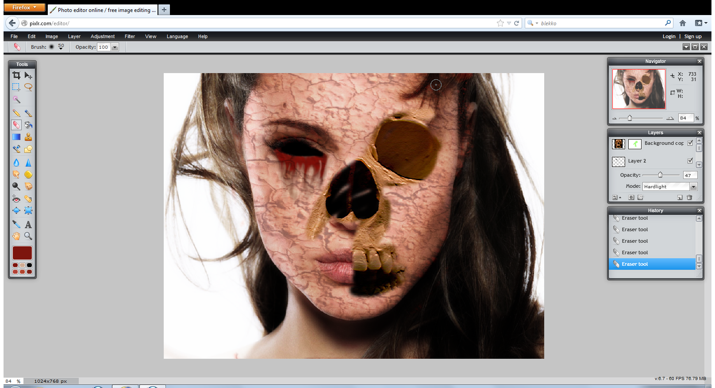Select the Smudge finger tool
This screenshot has width=715, height=388.
point(16,175)
